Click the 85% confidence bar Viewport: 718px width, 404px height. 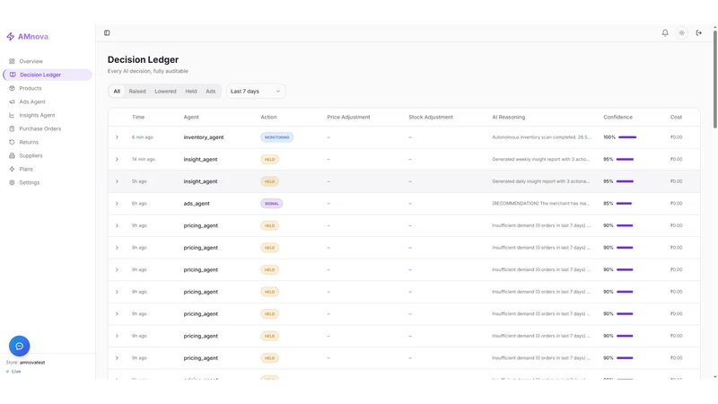point(624,204)
